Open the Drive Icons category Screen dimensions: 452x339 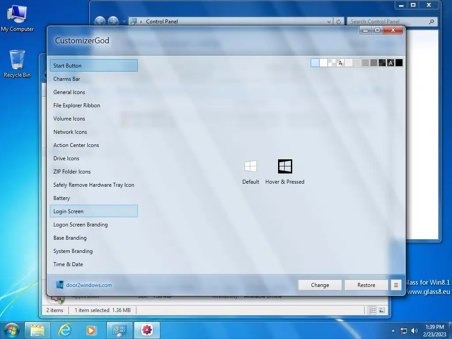pos(94,158)
